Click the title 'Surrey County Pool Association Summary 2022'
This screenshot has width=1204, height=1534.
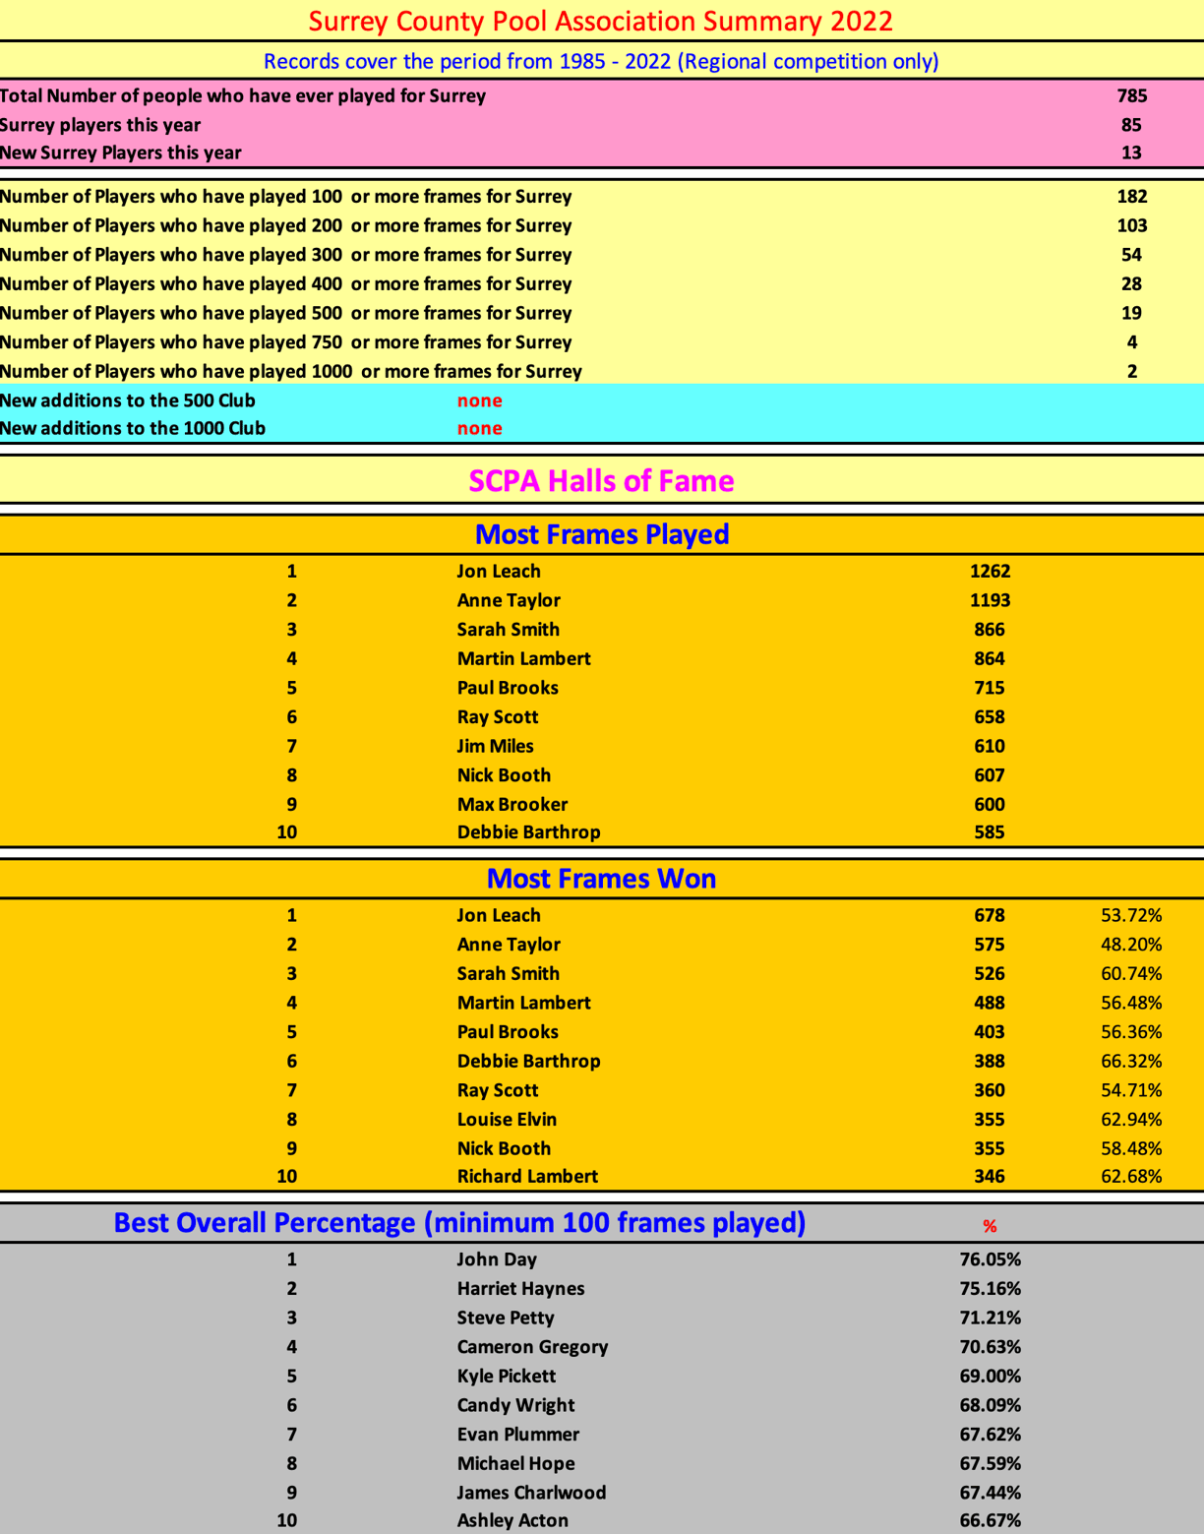tap(601, 21)
